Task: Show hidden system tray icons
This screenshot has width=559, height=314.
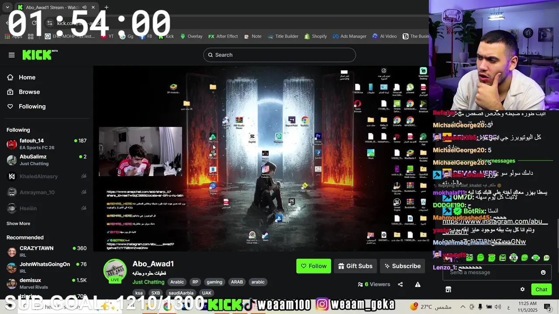Action: pos(463,307)
